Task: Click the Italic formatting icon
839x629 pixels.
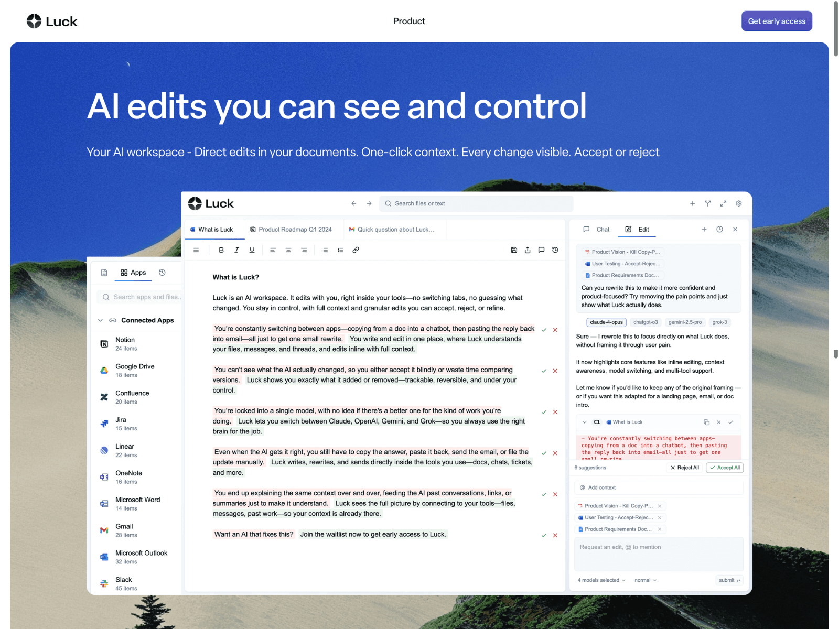Action: click(x=236, y=250)
